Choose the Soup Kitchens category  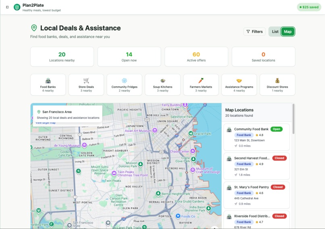tap(163, 85)
